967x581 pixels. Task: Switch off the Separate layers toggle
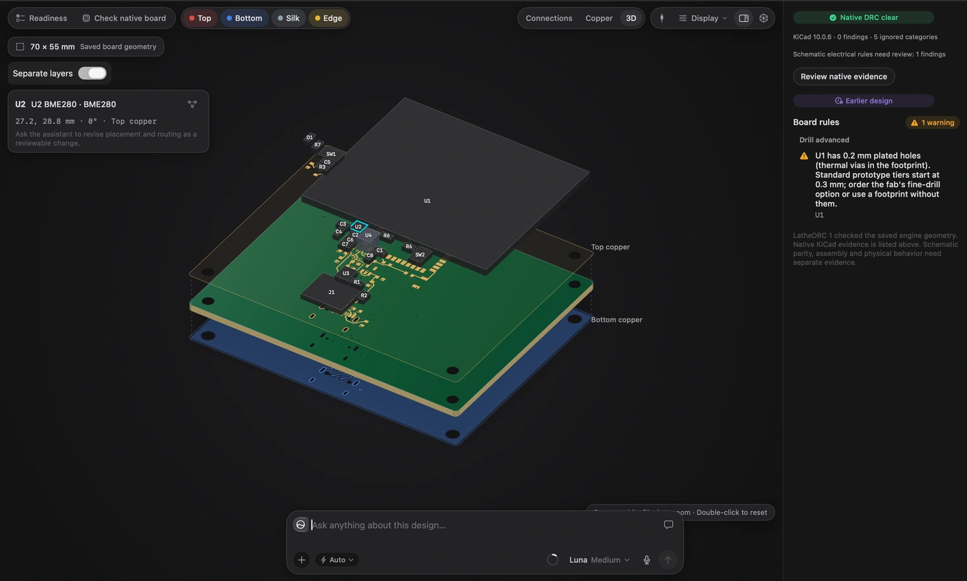tap(93, 73)
